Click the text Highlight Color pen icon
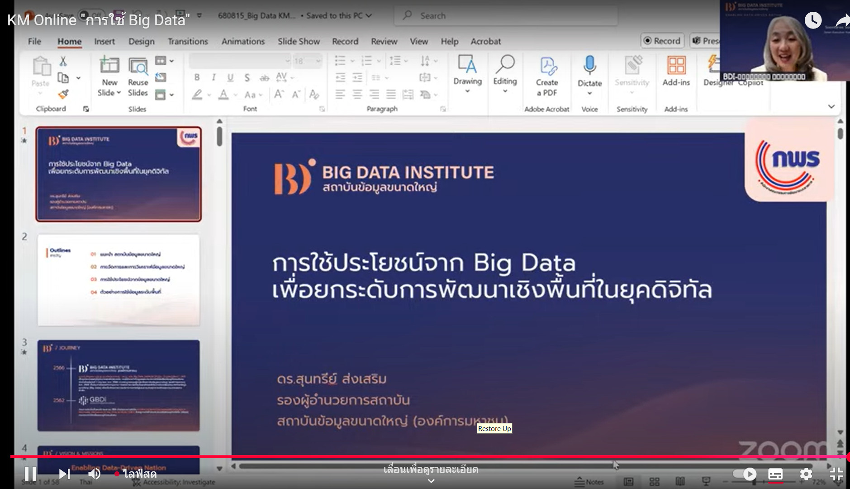 click(197, 95)
